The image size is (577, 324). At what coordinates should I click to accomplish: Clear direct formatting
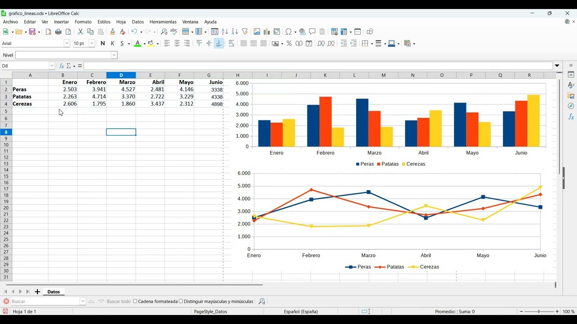(122, 31)
